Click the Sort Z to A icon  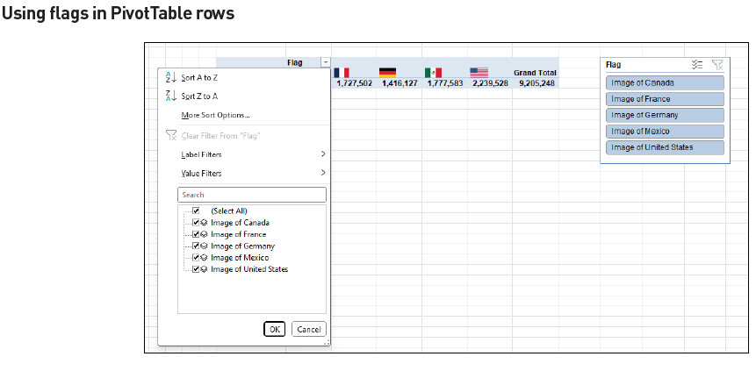pyautogui.click(x=171, y=96)
